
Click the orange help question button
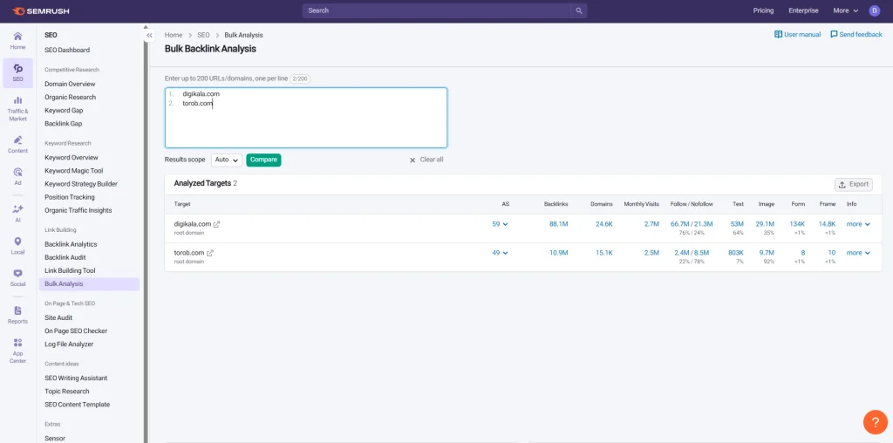tap(876, 422)
